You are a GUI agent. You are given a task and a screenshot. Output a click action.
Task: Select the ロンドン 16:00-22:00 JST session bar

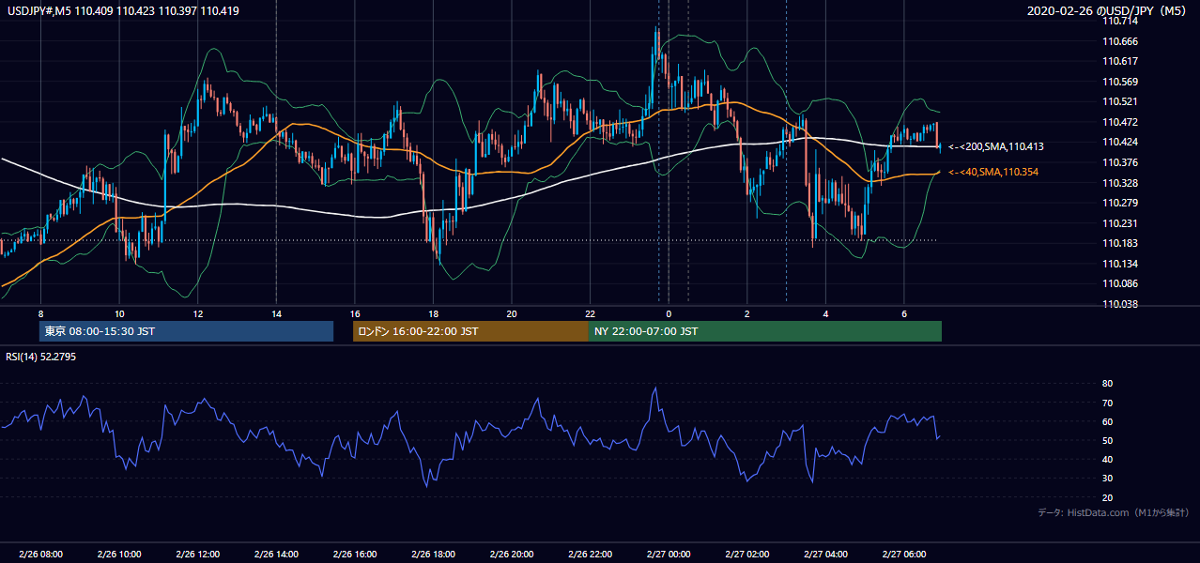470,331
